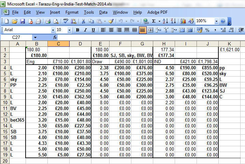The height and width of the screenshot is (164, 245).
Task: Click Merge and Center button
Action: click(x=150, y=30)
